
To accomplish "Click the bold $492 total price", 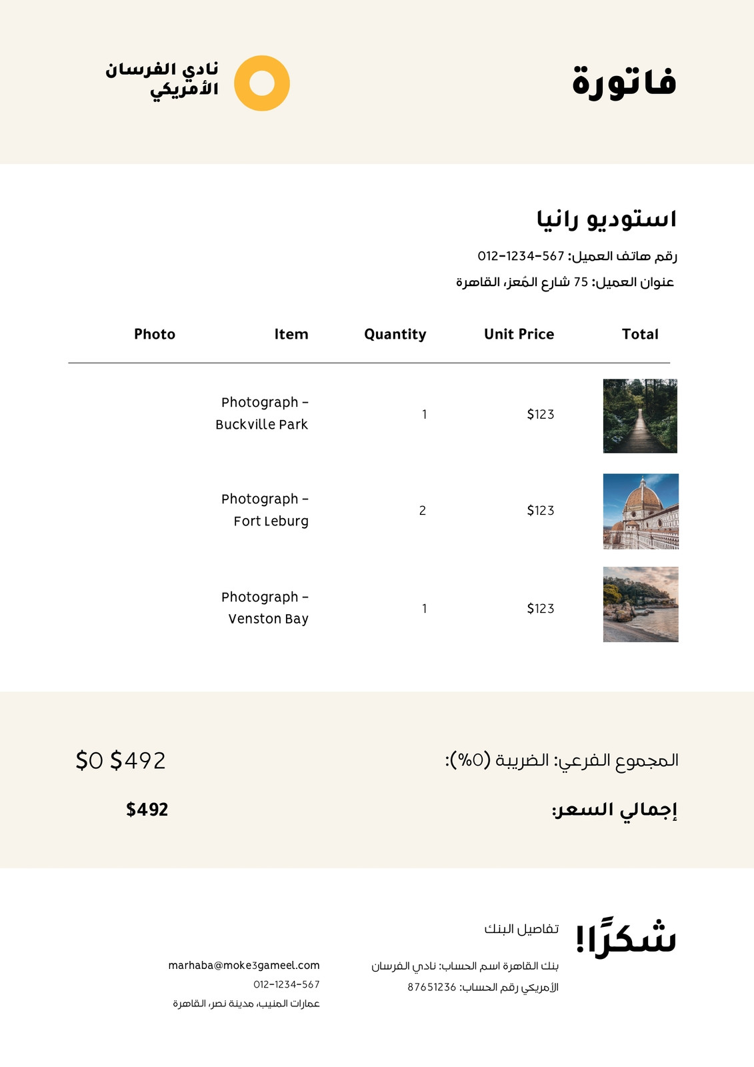I will point(147,810).
